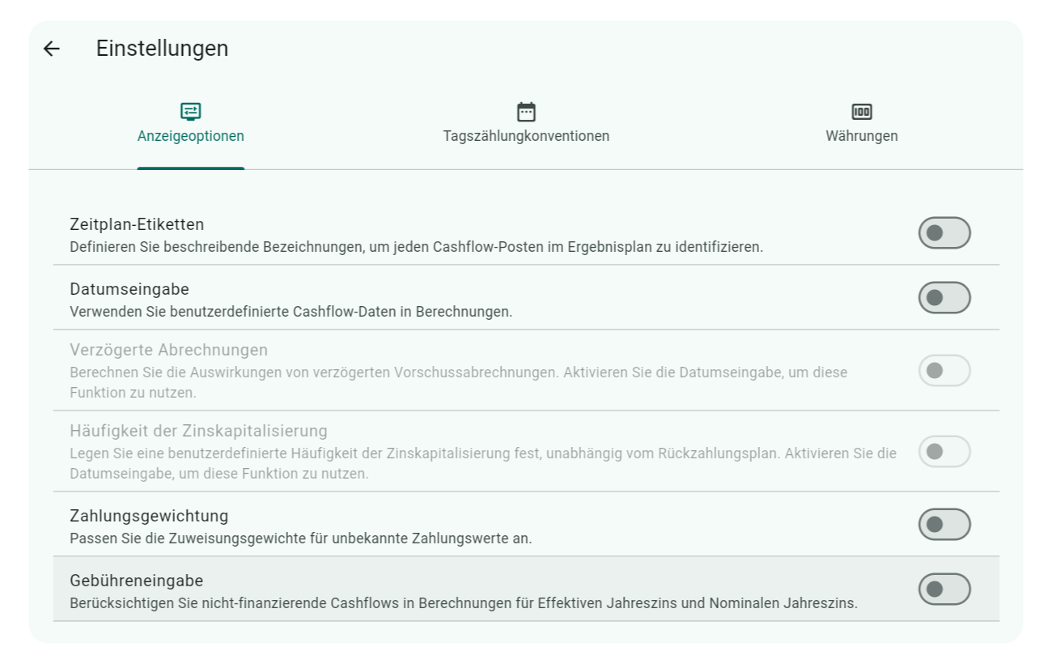Screen dimensions: 1052x664
Task: Open the Währungen tab
Action: click(860, 126)
